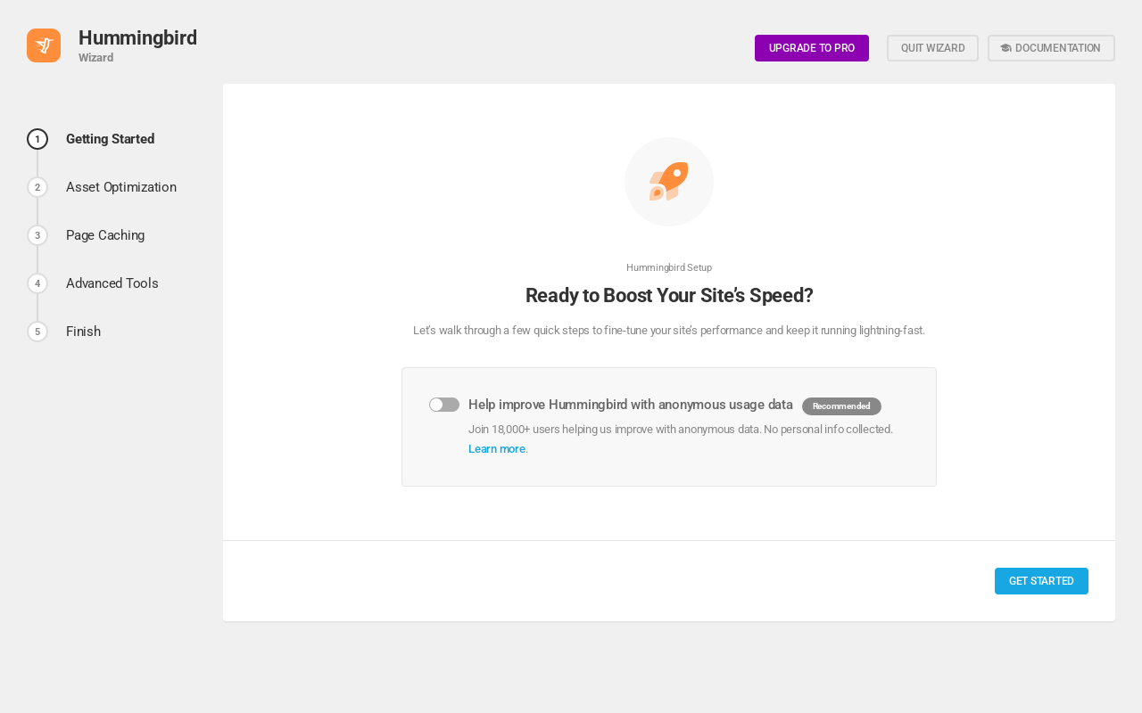
Task: Click the Upgrade to Pro button
Action: pos(812,48)
